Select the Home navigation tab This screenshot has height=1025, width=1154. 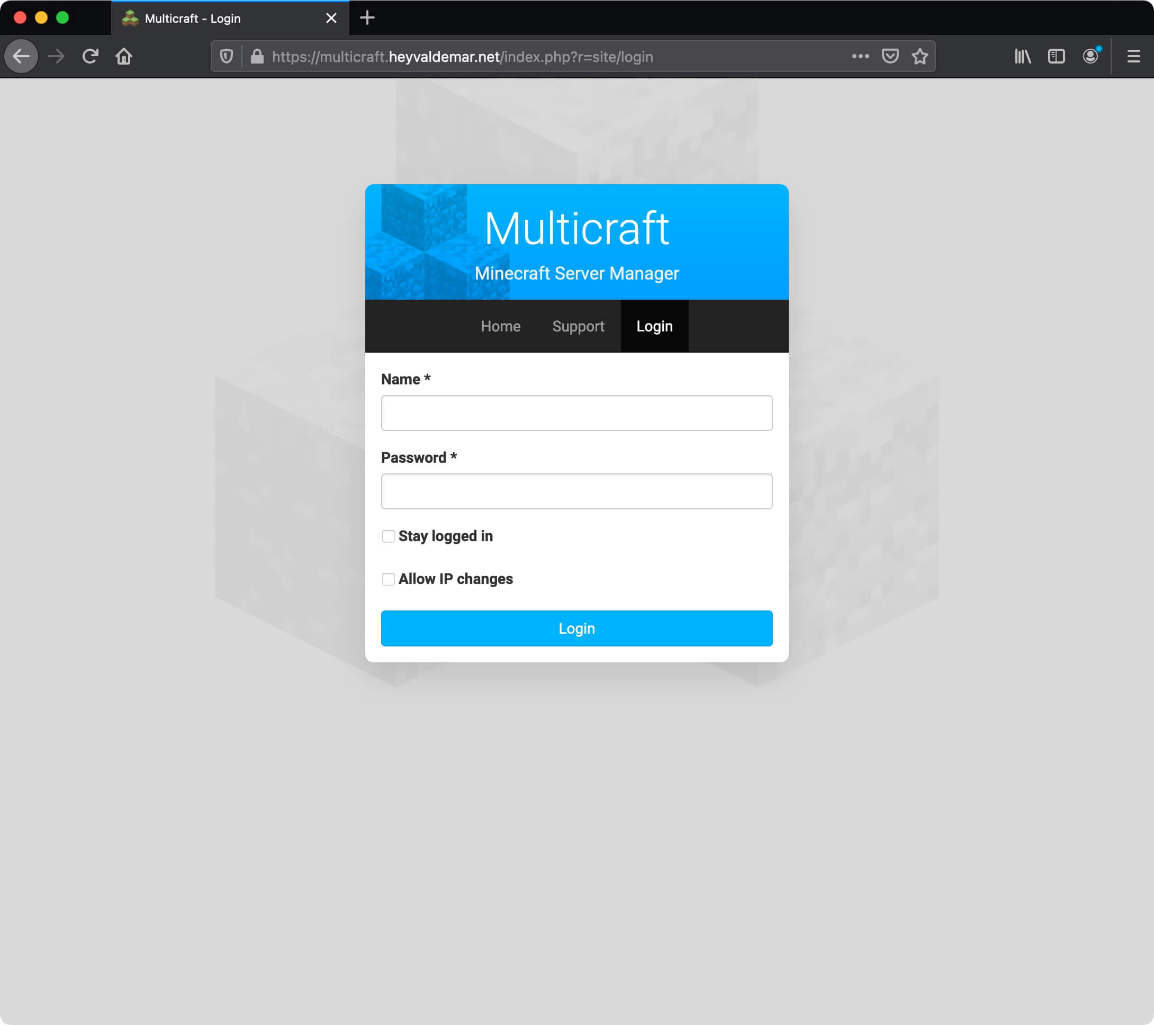tap(500, 326)
